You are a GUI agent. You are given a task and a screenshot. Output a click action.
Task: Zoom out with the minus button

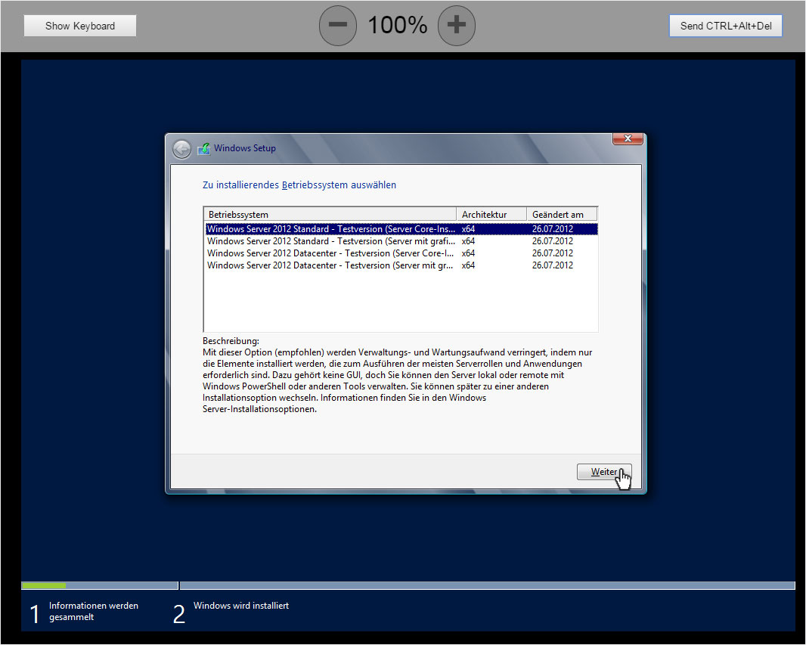pos(338,25)
